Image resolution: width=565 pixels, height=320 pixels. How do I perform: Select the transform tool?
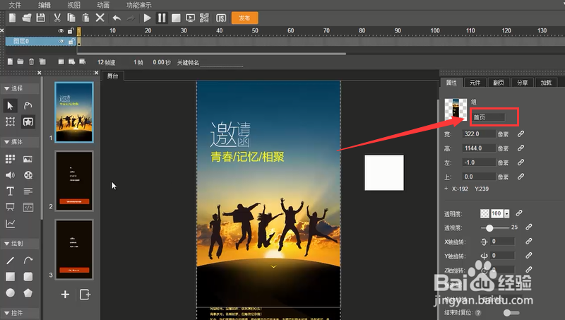pos(10,122)
